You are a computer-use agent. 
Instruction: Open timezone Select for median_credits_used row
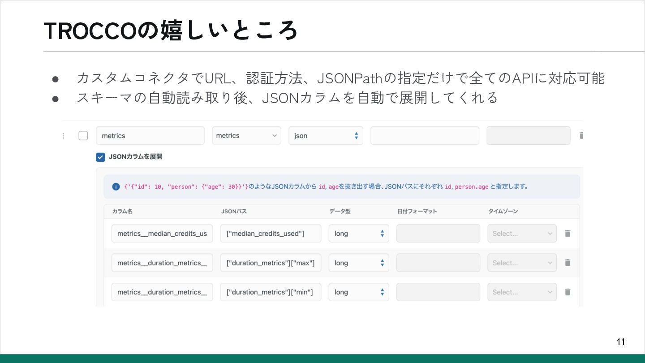click(x=522, y=233)
